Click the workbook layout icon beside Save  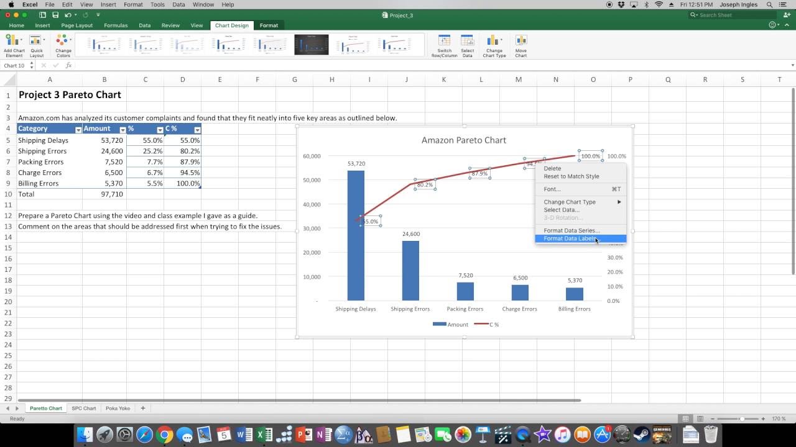click(x=42, y=15)
